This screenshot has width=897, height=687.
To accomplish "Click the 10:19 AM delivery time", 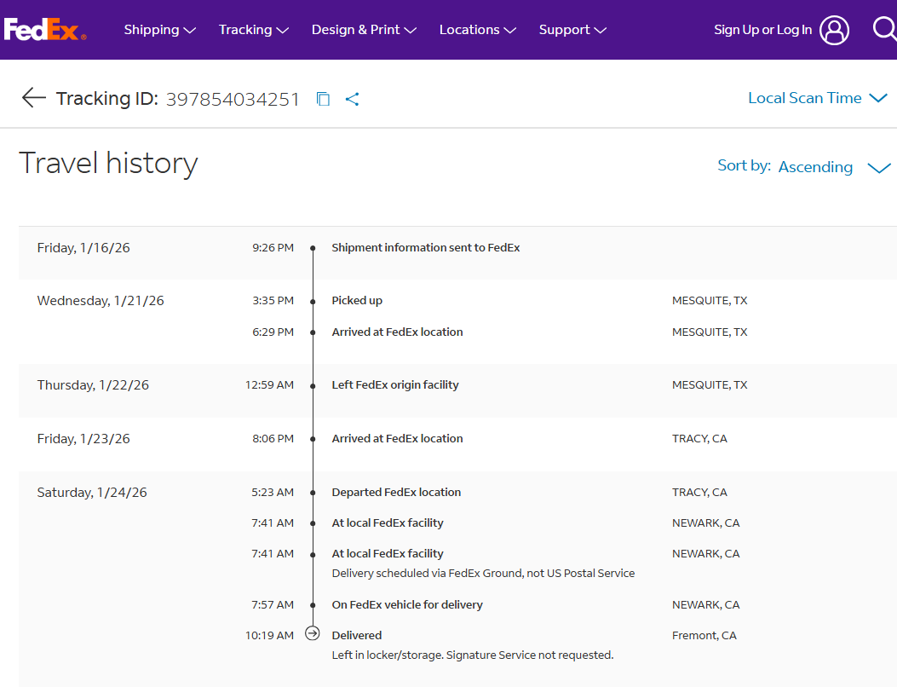I will coord(269,636).
